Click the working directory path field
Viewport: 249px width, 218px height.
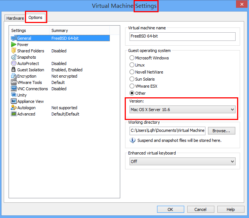pos(167,131)
